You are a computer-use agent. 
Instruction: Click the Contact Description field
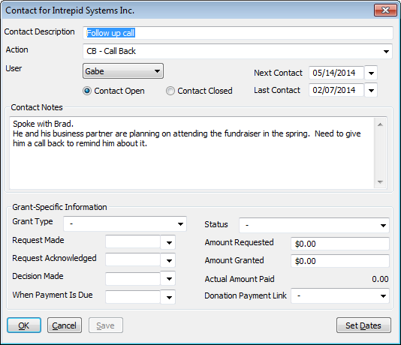click(238, 33)
